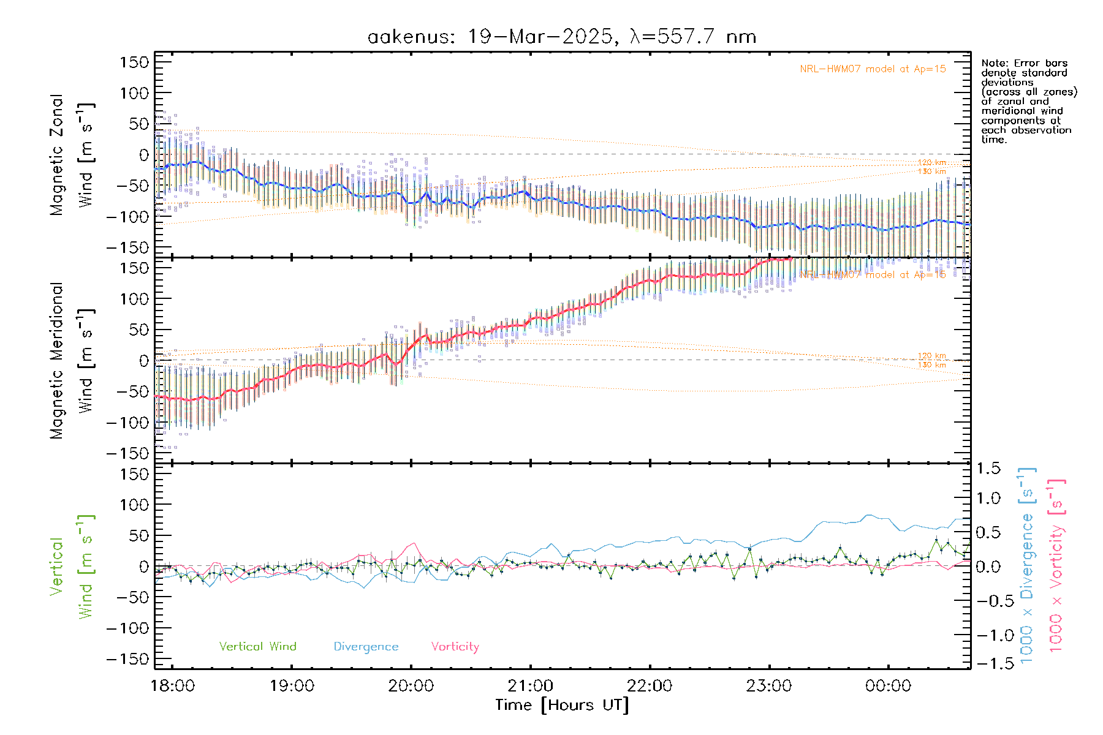The width and height of the screenshot is (1103, 735).
Task: Click the green 'Vertical Wind' y-axis label
Action: [x=70, y=567]
